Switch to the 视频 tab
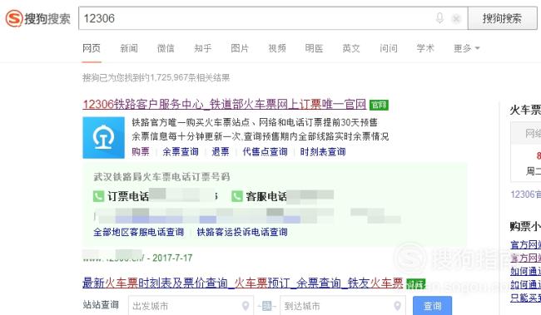 tap(277, 48)
